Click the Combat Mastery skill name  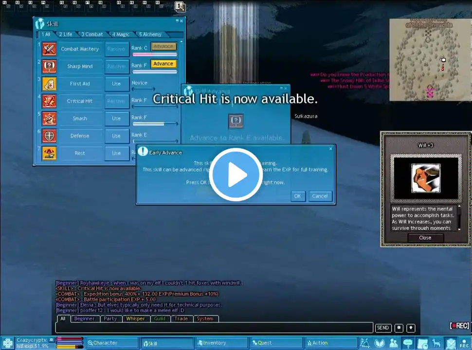pyautogui.click(x=80, y=49)
